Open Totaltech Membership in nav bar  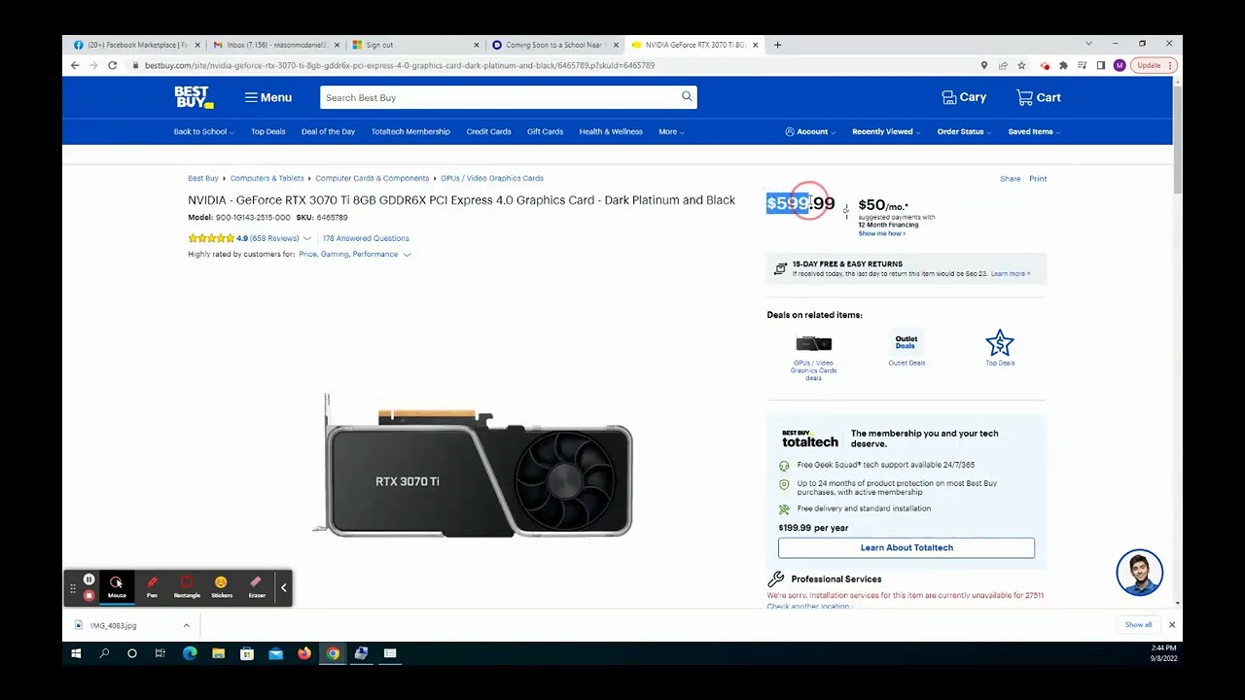tap(410, 131)
